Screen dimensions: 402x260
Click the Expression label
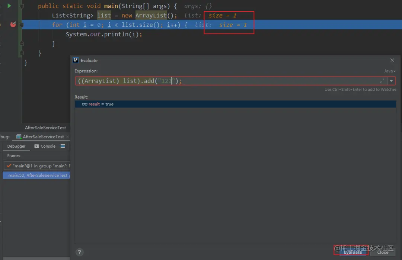point(86,71)
